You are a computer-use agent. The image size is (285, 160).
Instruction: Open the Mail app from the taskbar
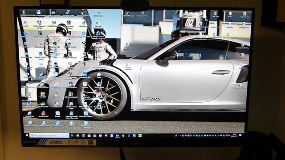[95, 136]
